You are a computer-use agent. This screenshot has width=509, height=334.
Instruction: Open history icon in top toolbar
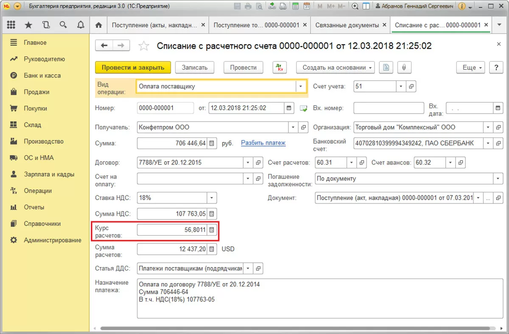click(x=46, y=25)
